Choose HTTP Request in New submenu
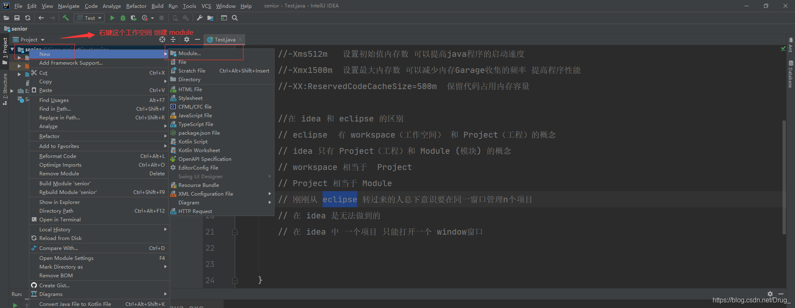Viewport: 795px width, 308px height. click(x=221, y=211)
